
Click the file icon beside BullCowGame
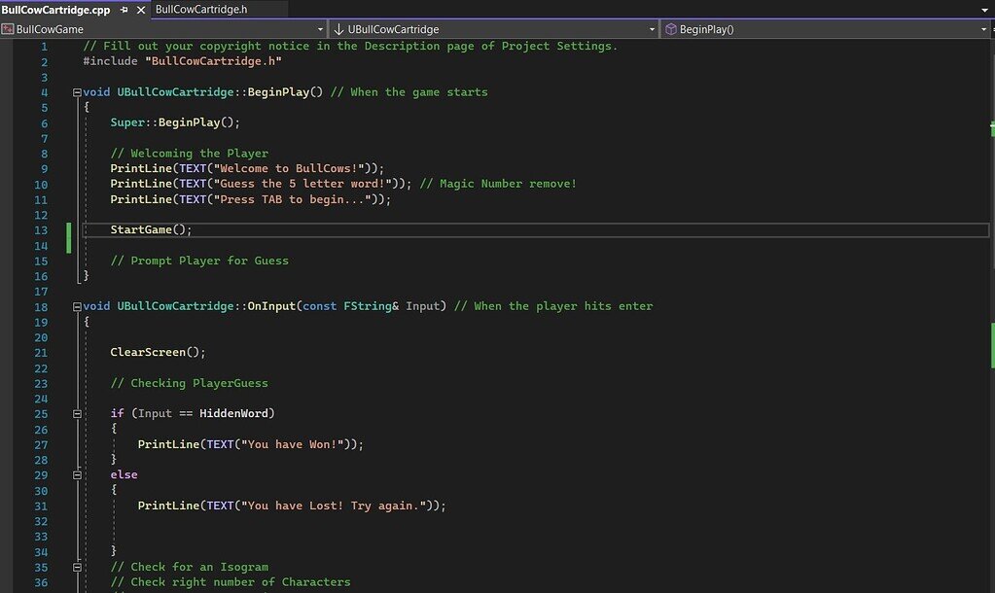(x=9, y=29)
